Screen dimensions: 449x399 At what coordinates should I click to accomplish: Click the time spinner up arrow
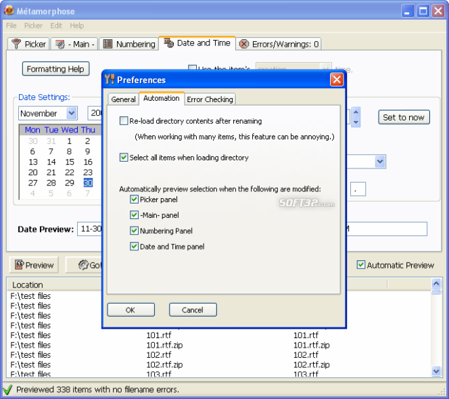[356, 112]
